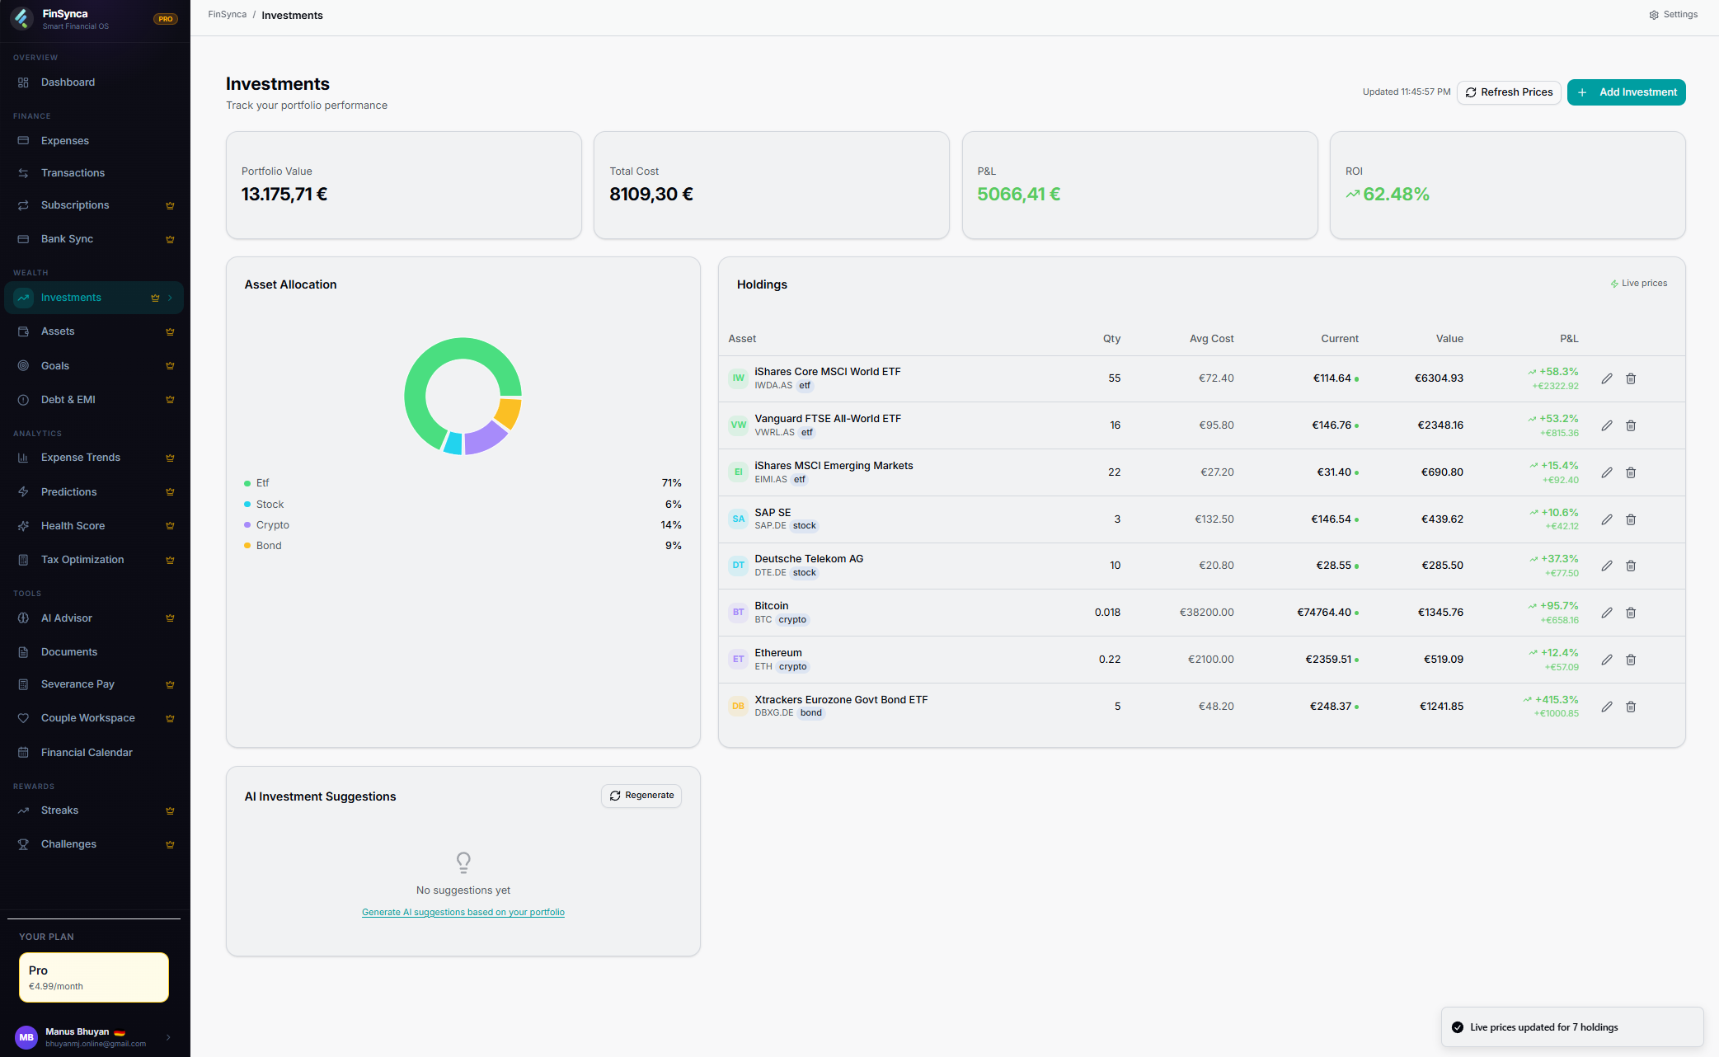The height and width of the screenshot is (1057, 1719).
Task: Click the MB user avatar
Action: click(x=26, y=1037)
